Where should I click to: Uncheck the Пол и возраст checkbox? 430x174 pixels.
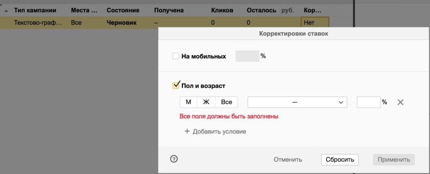tap(176, 86)
